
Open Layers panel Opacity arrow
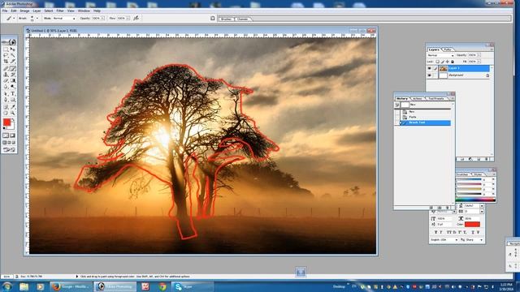click(x=479, y=55)
